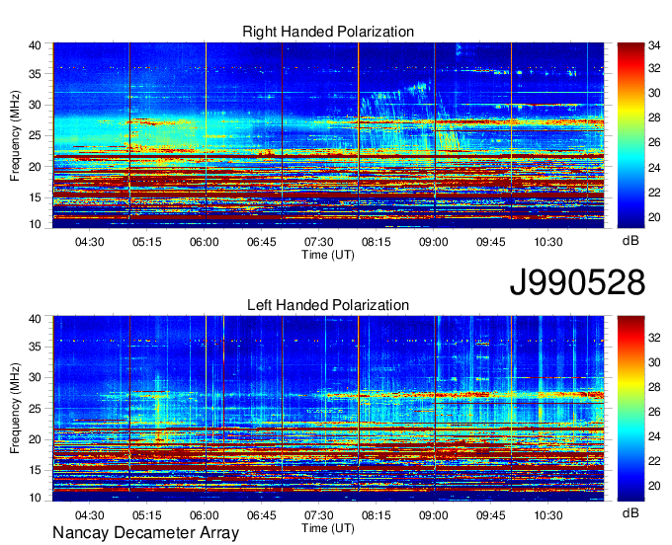Click 09:00 time tick under Right Handed plot

[x=434, y=242]
